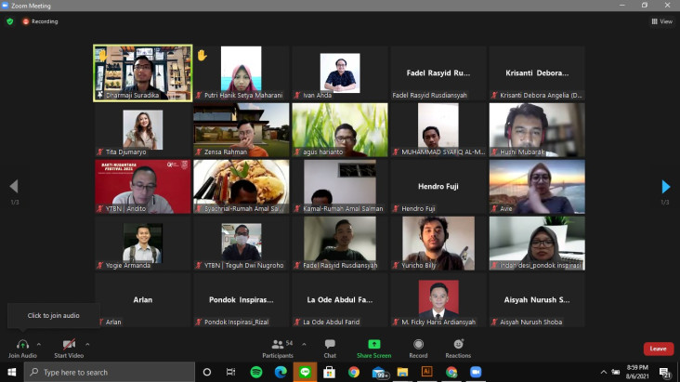Screen dimensions: 680x382
Task: Open Spotify from the taskbar
Action: (x=256, y=372)
